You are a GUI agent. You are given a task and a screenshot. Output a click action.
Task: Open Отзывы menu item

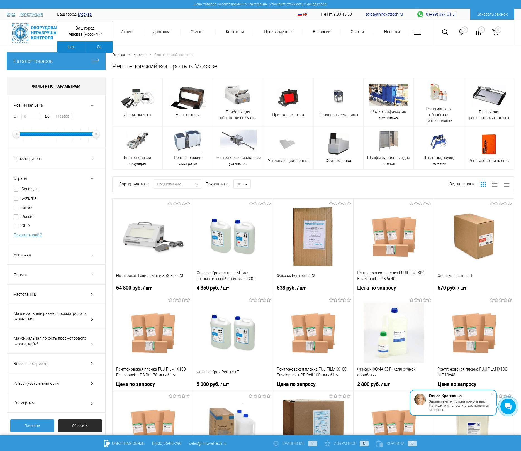[198, 32]
